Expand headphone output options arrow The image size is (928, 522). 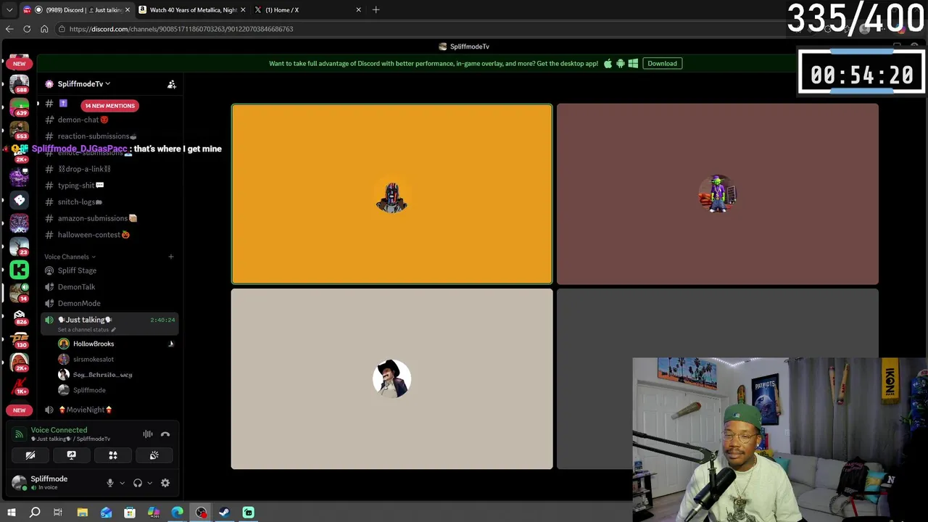pos(149,483)
